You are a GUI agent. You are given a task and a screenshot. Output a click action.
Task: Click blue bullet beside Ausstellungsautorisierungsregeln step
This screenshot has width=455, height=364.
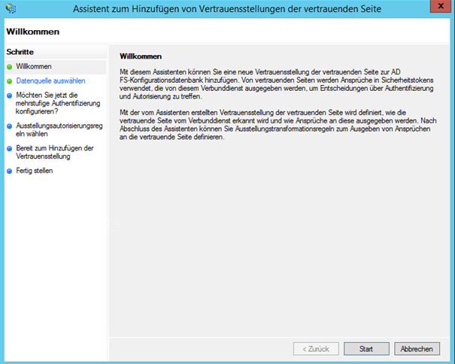[x=10, y=126]
